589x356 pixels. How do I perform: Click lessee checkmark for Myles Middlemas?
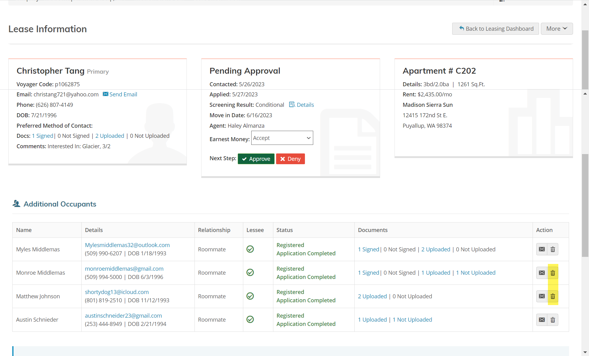point(250,249)
